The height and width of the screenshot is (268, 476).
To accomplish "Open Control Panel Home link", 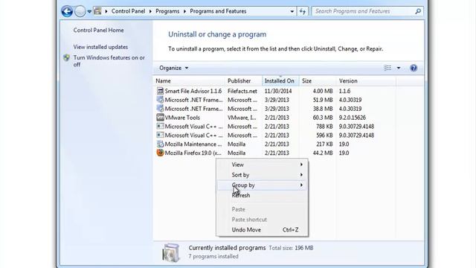I will [x=98, y=30].
